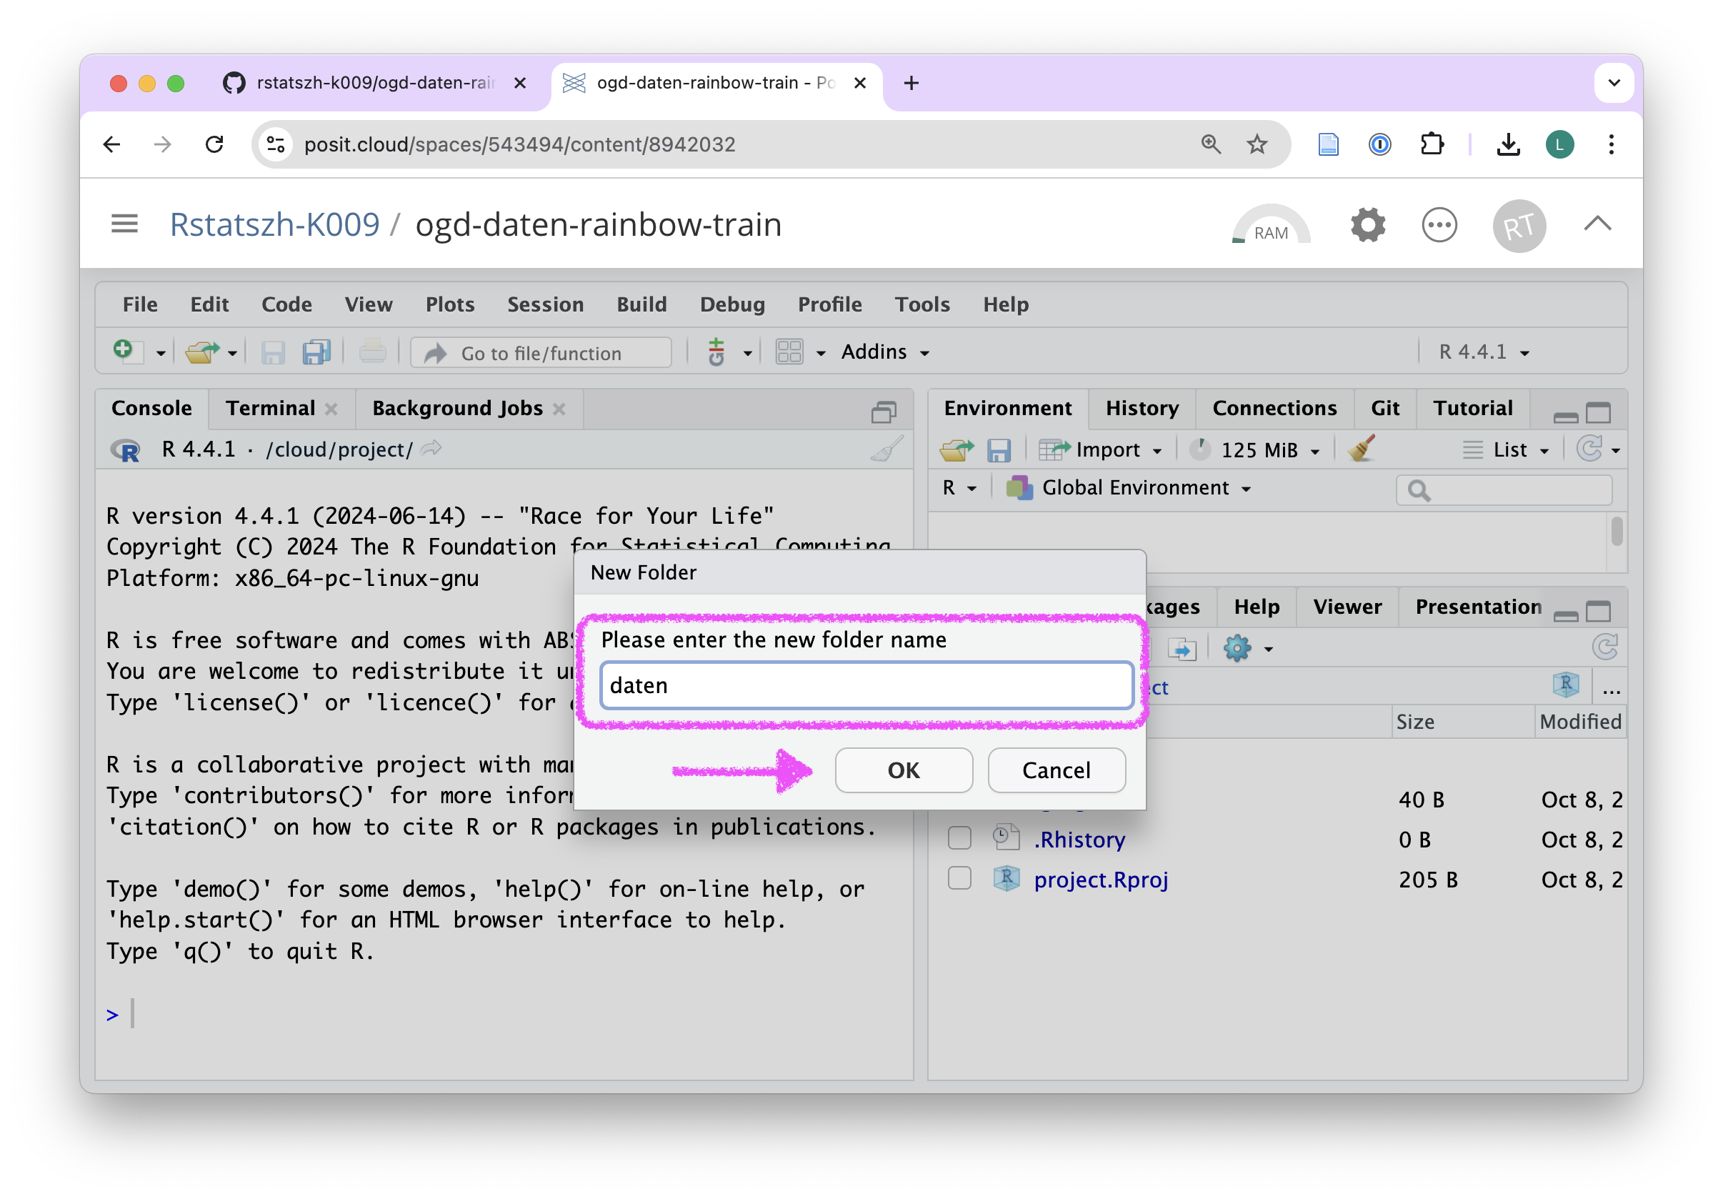Image resolution: width=1723 pixels, height=1199 pixels.
Task: Click the Save All documents icon
Action: (316, 352)
